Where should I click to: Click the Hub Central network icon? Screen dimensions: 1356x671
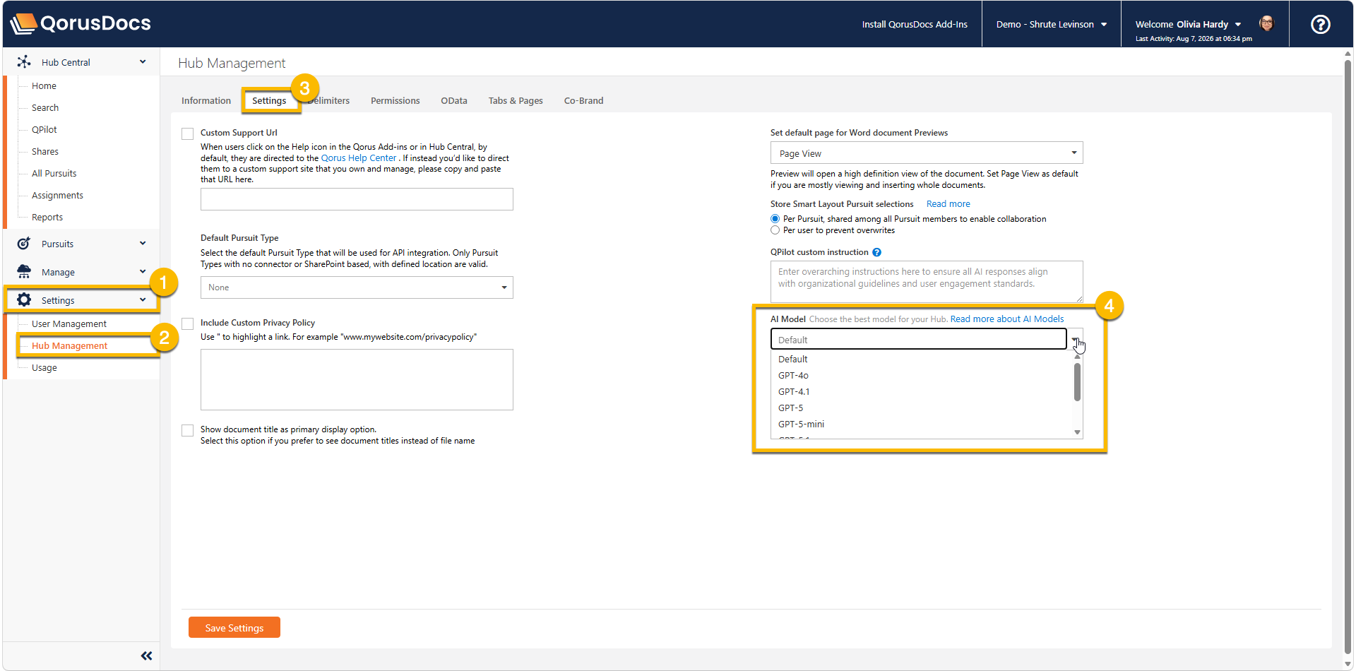pyautogui.click(x=24, y=62)
